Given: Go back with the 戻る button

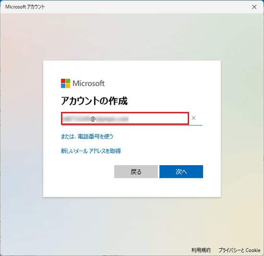Looking at the screenshot, I should click(136, 171).
